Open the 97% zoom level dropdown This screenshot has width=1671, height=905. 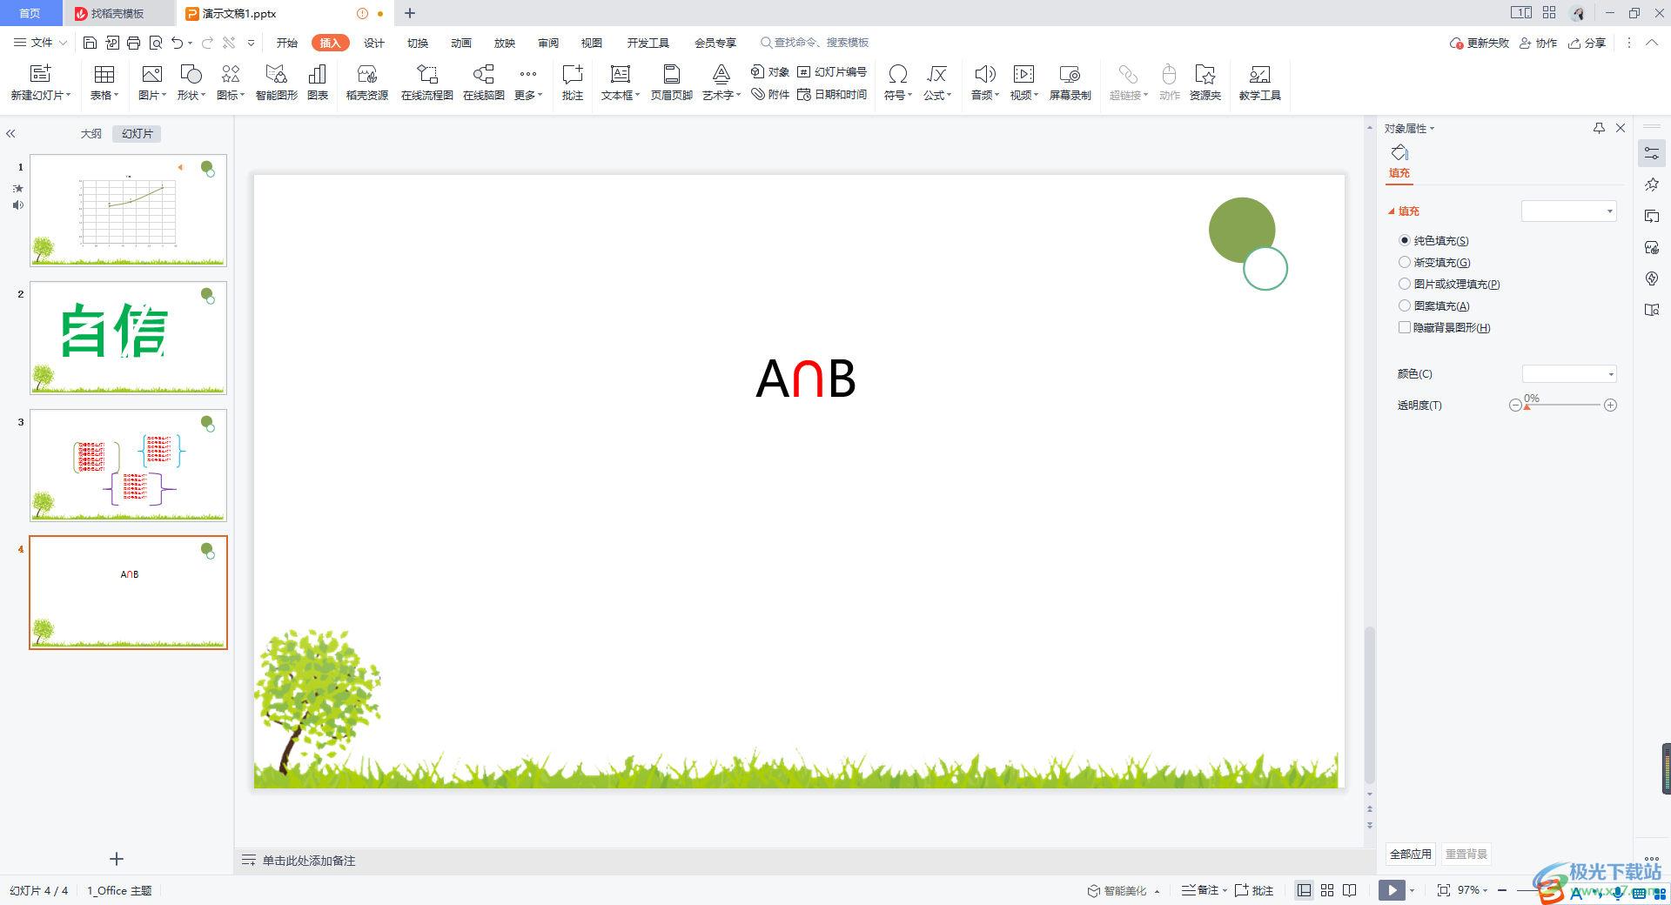coord(1473,890)
